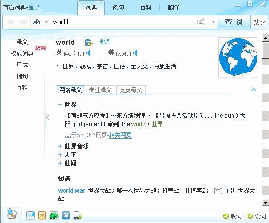Open the mini window icon in bottom toolbar
Viewport: 269px width, 223px height.
pyautogui.click(x=30, y=215)
